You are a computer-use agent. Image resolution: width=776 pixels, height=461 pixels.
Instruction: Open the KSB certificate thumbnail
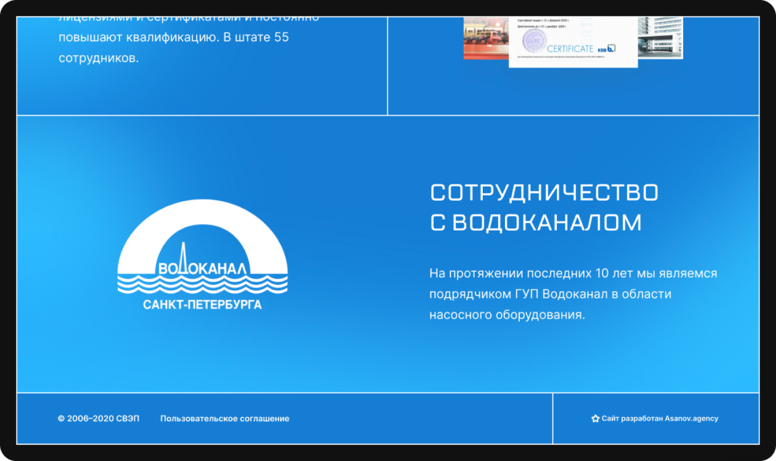(x=573, y=42)
